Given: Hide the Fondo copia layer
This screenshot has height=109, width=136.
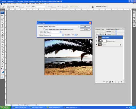Looking at the screenshot, I should [x=96, y=37].
